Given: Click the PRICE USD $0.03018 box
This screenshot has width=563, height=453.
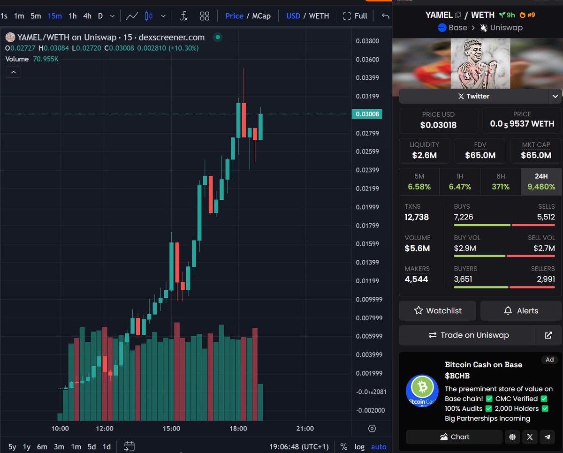Looking at the screenshot, I should pos(438,121).
